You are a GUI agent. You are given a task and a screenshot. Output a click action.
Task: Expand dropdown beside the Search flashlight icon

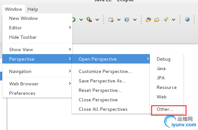174,20
